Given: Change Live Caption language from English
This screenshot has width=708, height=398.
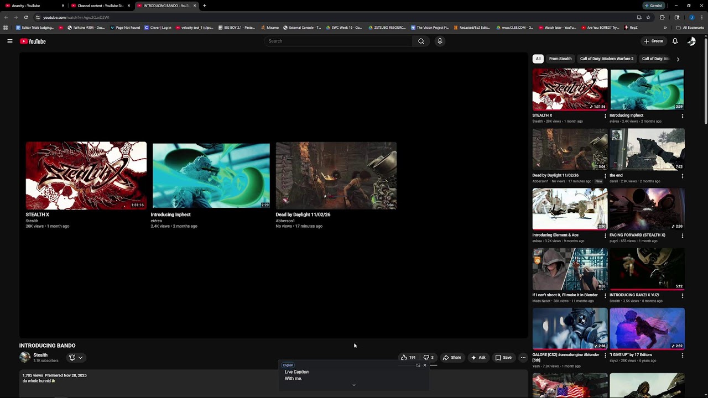Looking at the screenshot, I should click(288, 365).
